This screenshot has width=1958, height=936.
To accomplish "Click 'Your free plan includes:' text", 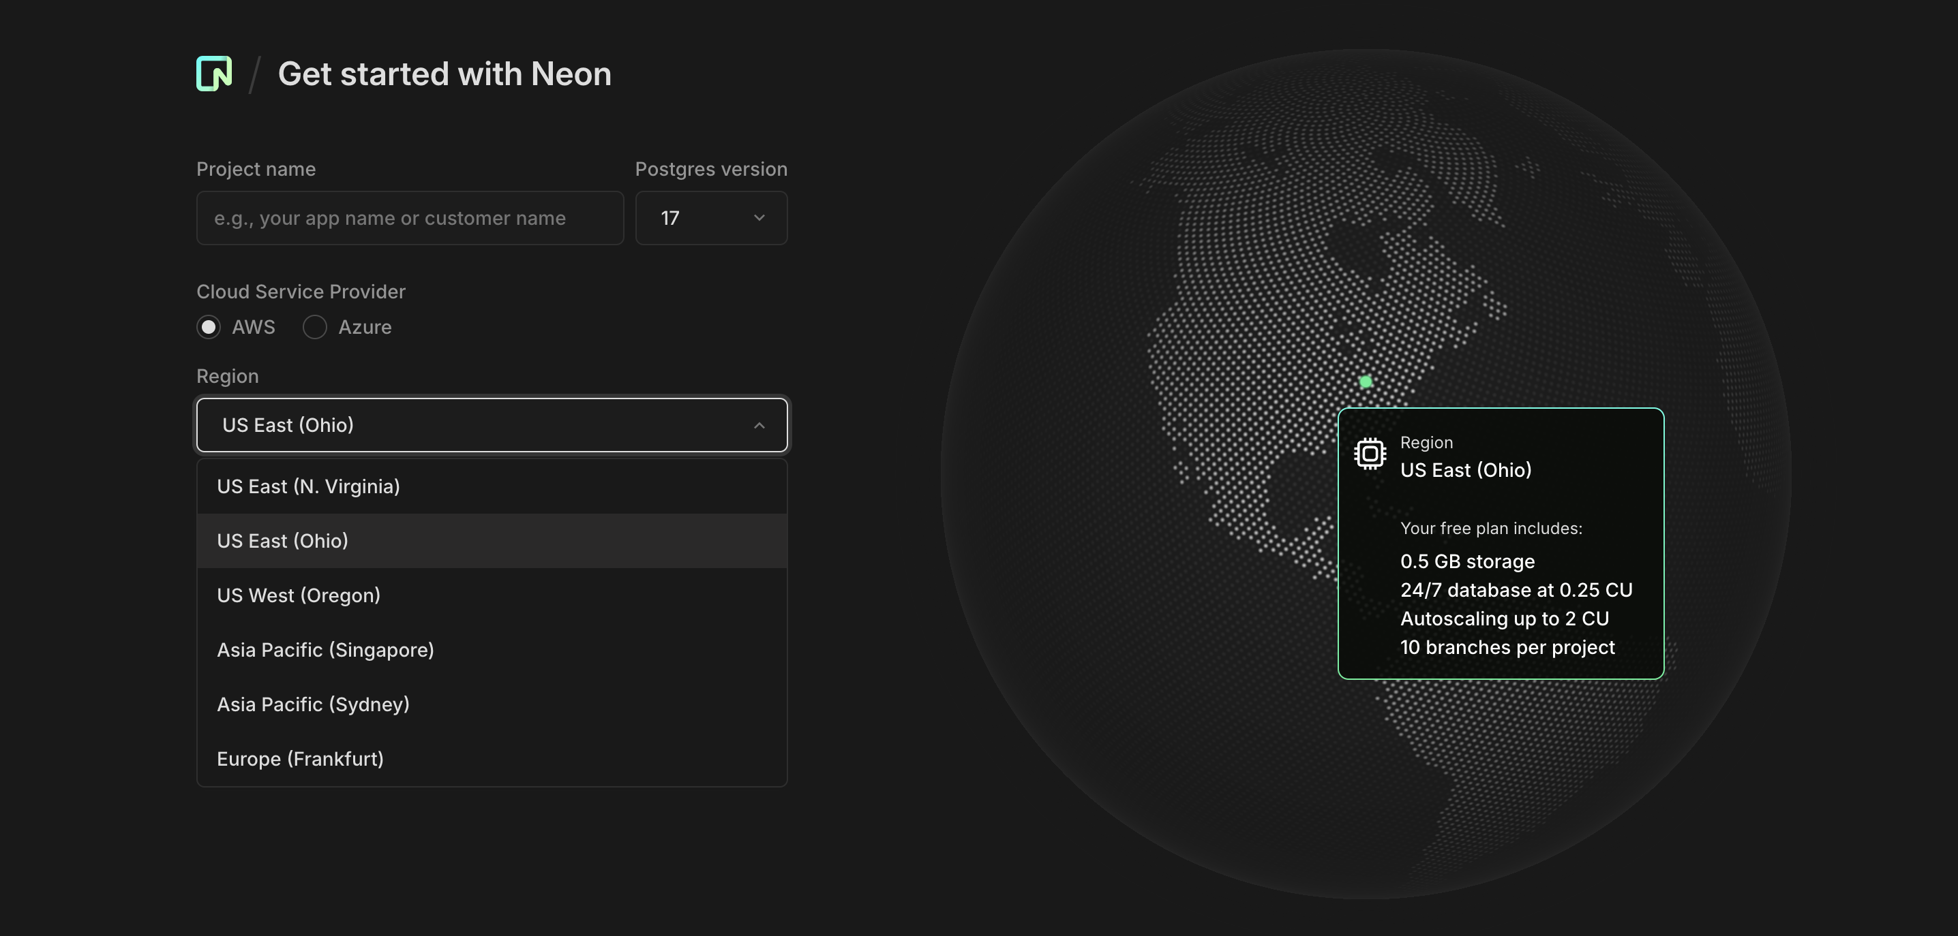I will [1491, 528].
